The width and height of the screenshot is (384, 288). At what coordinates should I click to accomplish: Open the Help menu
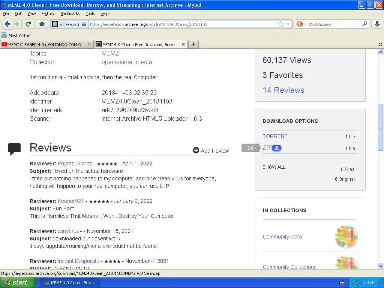(x=105, y=13)
